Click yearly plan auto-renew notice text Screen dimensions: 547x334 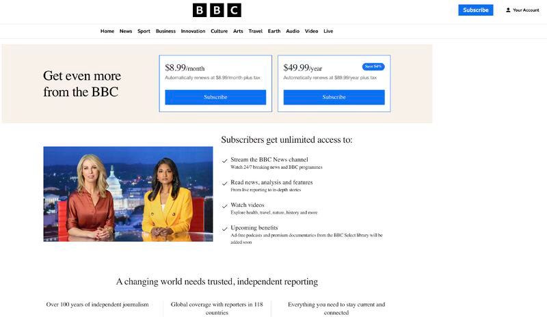pyautogui.click(x=330, y=78)
